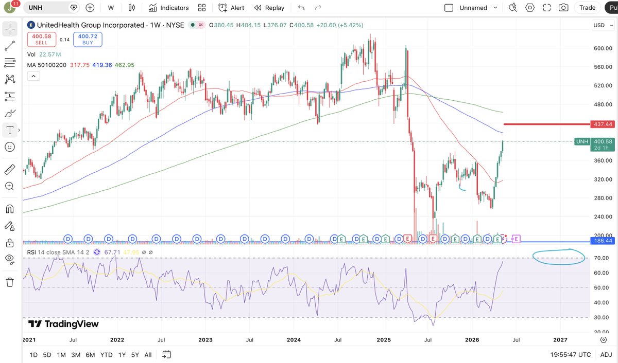The width and height of the screenshot is (618, 363).
Task: Start bar Replay mode
Action: click(269, 8)
